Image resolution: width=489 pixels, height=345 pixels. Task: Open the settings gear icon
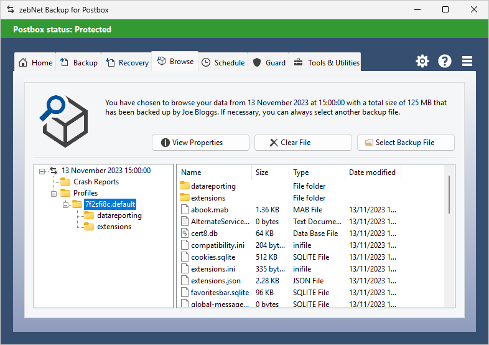click(422, 61)
